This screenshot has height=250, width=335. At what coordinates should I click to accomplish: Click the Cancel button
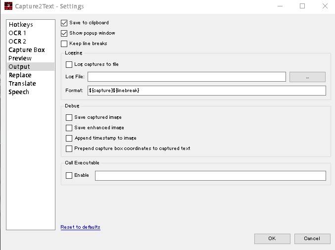tap(312, 239)
